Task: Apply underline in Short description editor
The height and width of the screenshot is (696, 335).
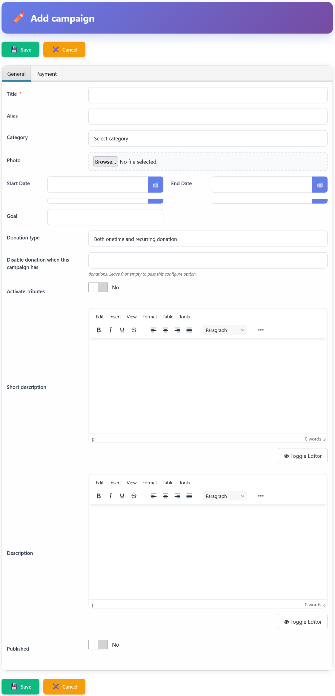Action: [122, 330]
